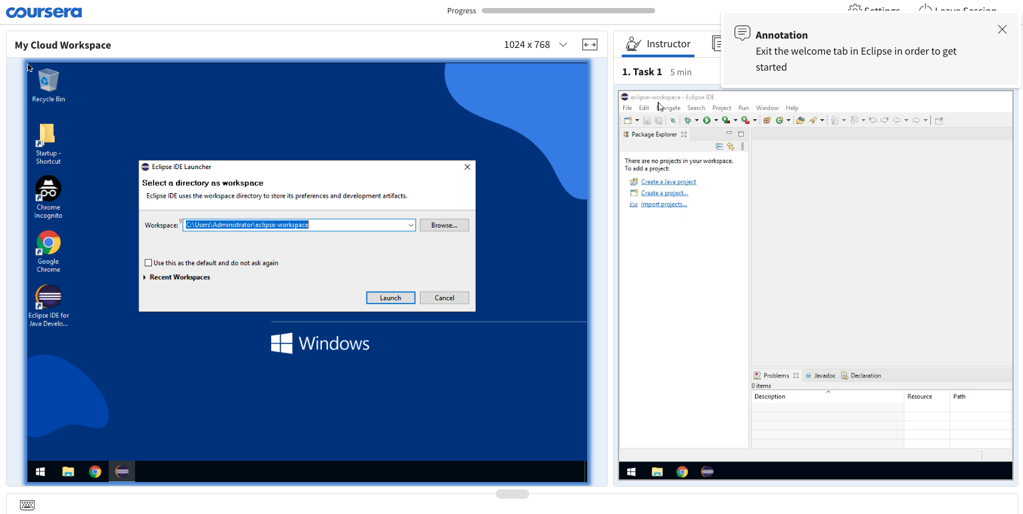The height and width of the screenshot is (514, 1023).
Task: Click the Coursera logo
Action: (x=44, y=11)
